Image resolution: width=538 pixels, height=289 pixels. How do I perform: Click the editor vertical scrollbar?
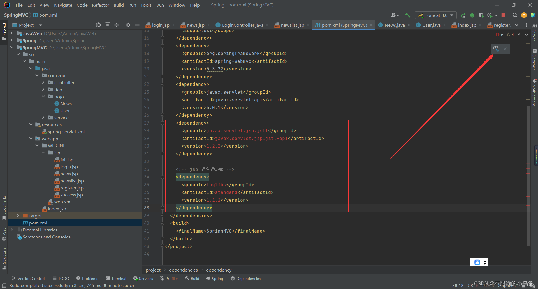528,177
